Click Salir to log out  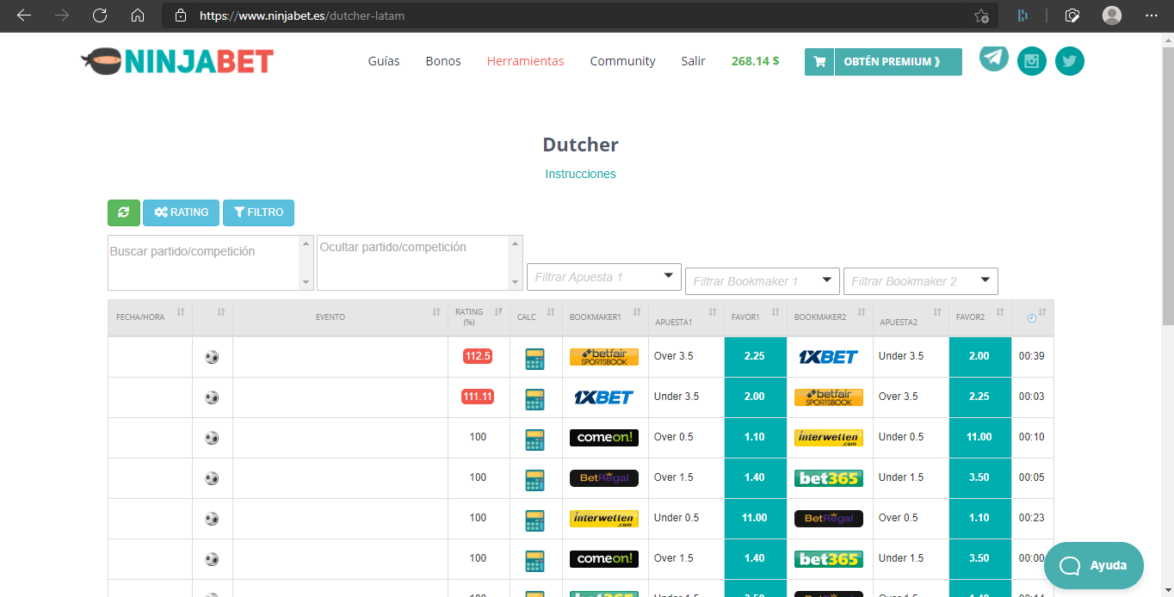click(693, 61)
